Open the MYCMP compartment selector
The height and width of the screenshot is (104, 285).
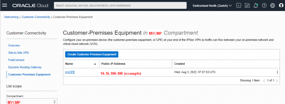[x=32, y=102]
